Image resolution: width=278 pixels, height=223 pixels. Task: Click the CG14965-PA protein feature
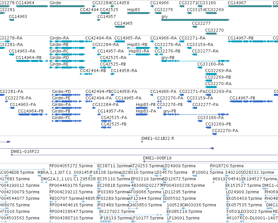tap(120, 101)
